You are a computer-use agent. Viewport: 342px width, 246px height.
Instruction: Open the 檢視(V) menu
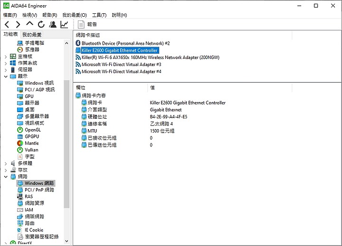pos(29,15)
